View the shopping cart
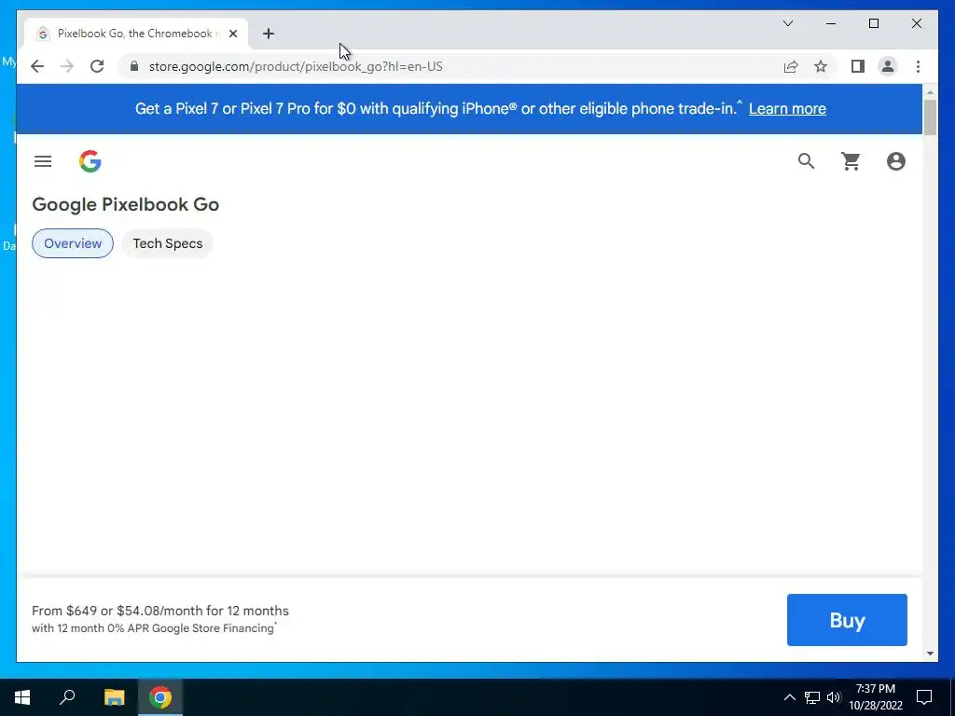Viewport: 955px width, 716px height. pos(851,161)
